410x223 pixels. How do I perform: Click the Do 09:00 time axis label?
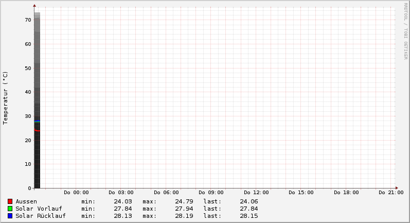(x=211, y=193)
